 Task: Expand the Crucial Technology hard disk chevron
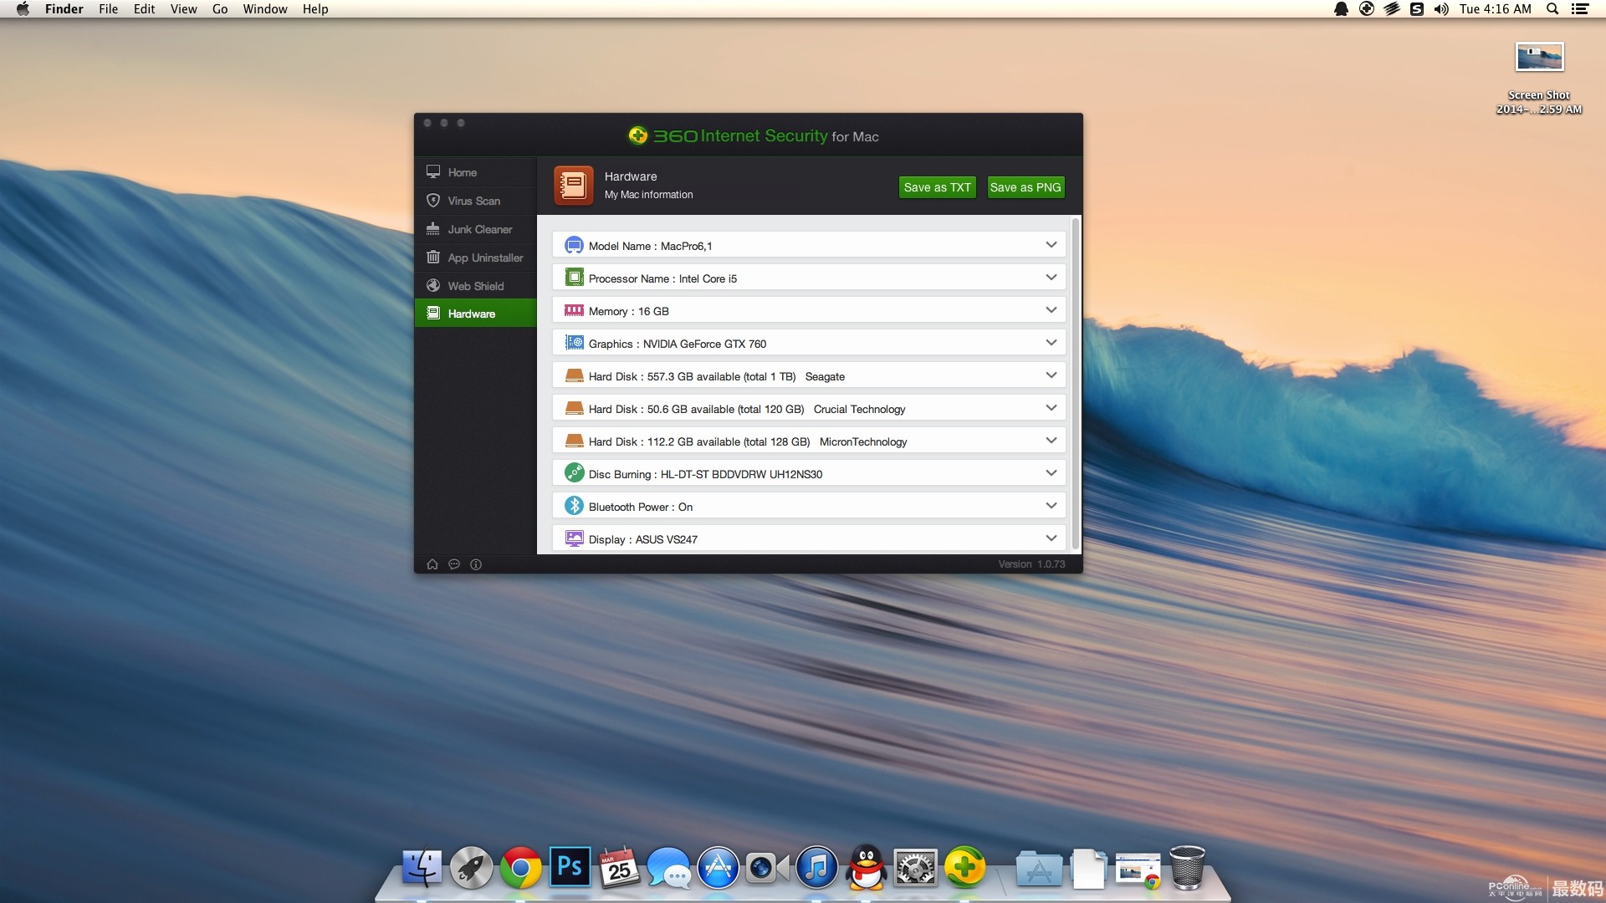pyautogui.click(x=1051, y=408)
